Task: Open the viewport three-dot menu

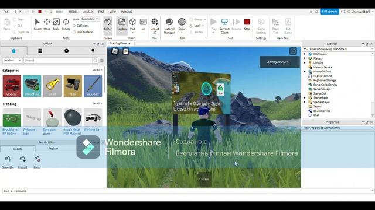Action: tap(293, 51)
